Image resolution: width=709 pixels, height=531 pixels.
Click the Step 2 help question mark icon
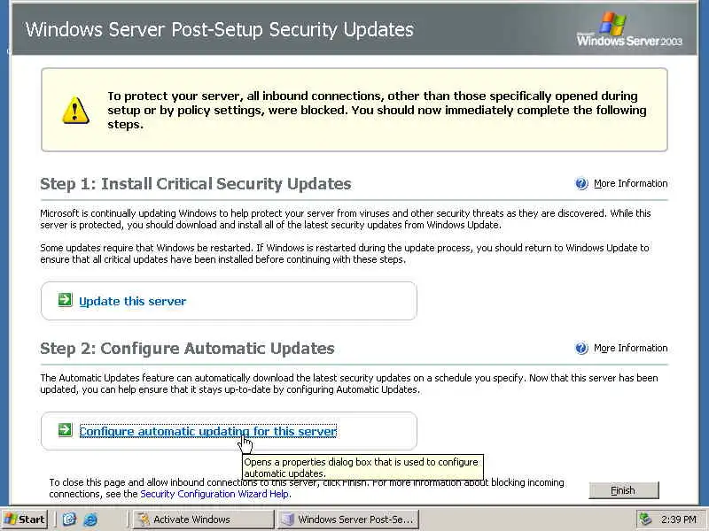(581, 349)
